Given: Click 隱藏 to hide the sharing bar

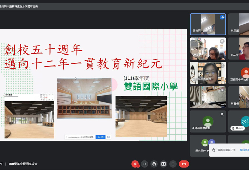Looking at the screenshot, I should (108, 137).
